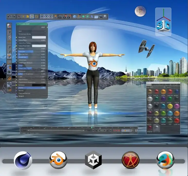Viewport: 188px width, 176px height.
Task: Expand the Subsurface Radius dropdown
Action: tap(32, 43)
